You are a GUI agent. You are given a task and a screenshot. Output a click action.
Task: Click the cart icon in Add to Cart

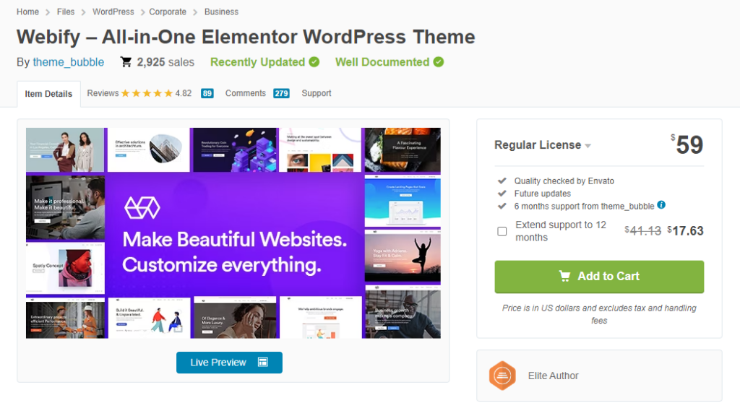pyautogui.click(x=564, y=276)
